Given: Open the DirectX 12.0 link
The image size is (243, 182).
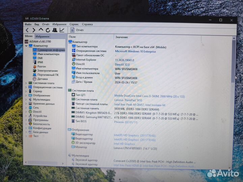Looking at the screenshot, I should [122, 64].
